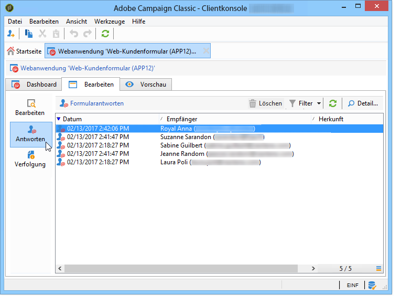
Task: Open the Hilfe menu
Action: pos(138,22)
